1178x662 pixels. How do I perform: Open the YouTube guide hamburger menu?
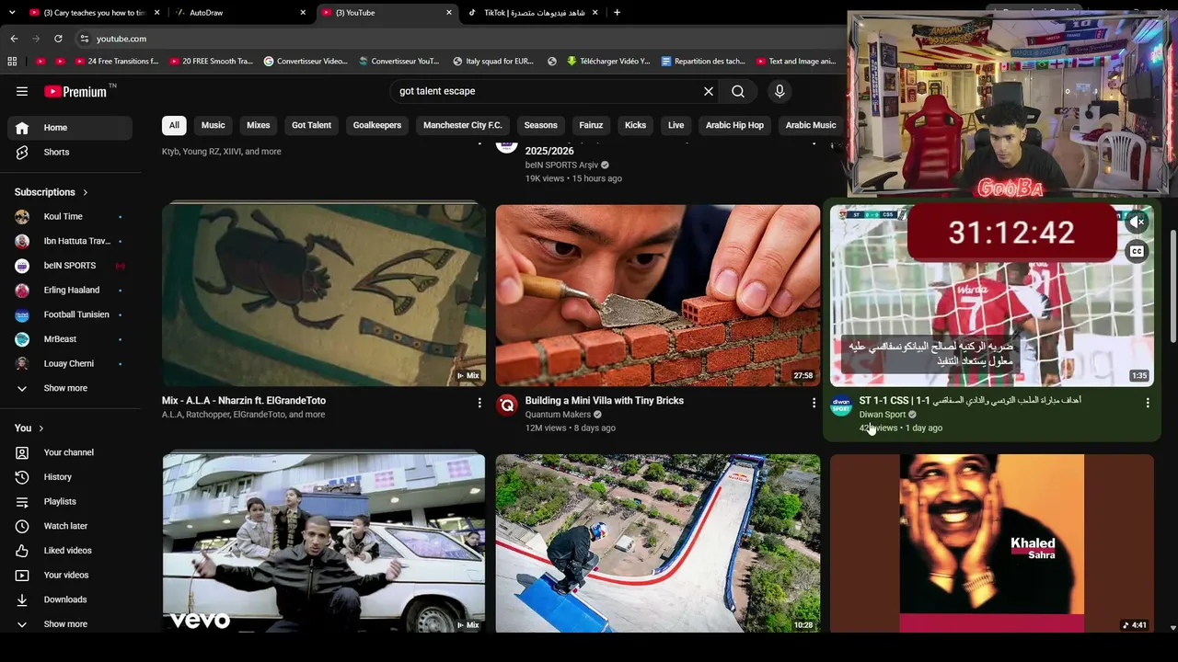pyautogui.click(x=22, y=91)
